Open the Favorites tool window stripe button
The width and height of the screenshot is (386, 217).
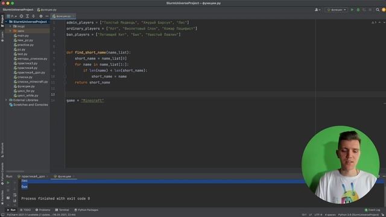tap(2, 198)
